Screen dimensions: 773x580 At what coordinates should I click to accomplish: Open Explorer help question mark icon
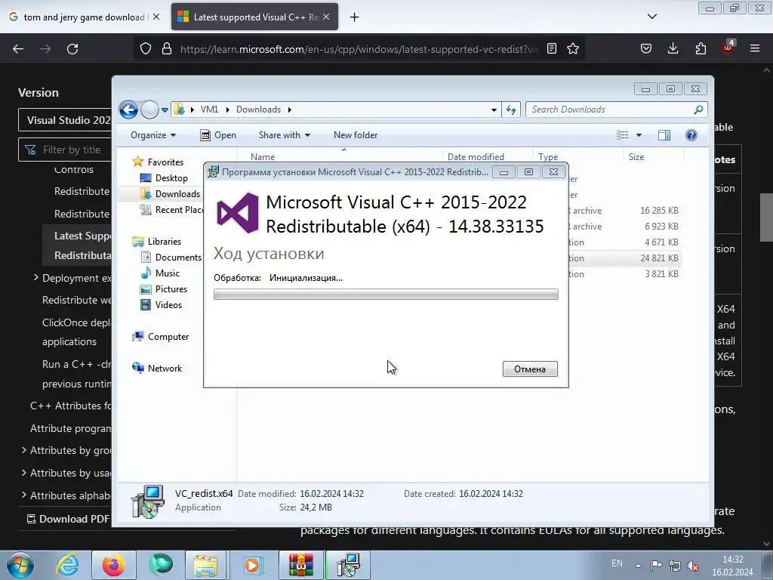pyautogui.click(x=691, y=135)
